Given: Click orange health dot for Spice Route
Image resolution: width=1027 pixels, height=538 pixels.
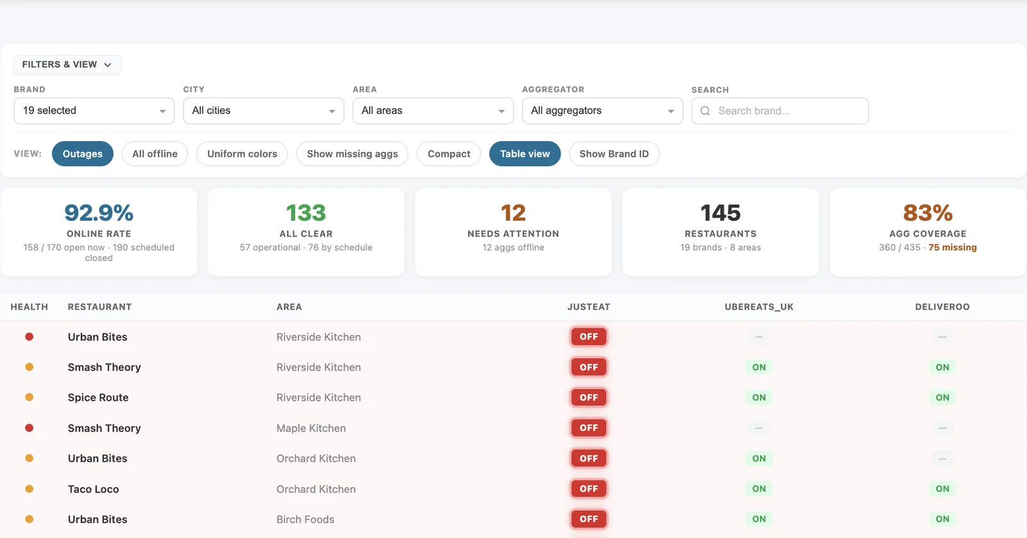Looking at the screenshot, I should tap(30, 398).
